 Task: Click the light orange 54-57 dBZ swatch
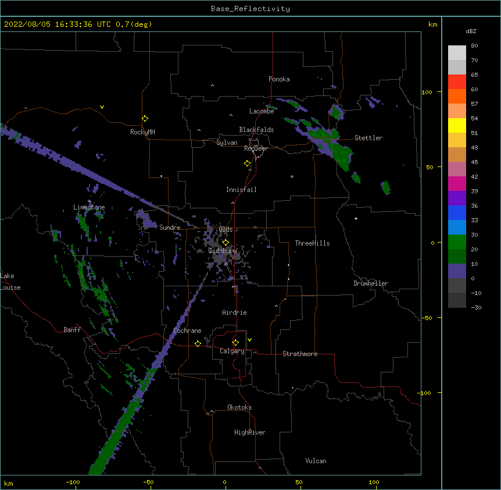[x=457, y=111]
